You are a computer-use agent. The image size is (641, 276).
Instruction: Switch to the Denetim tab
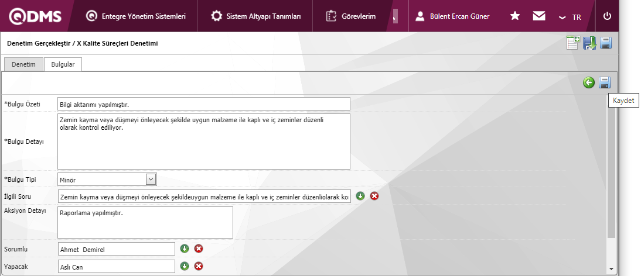(24, 64)
